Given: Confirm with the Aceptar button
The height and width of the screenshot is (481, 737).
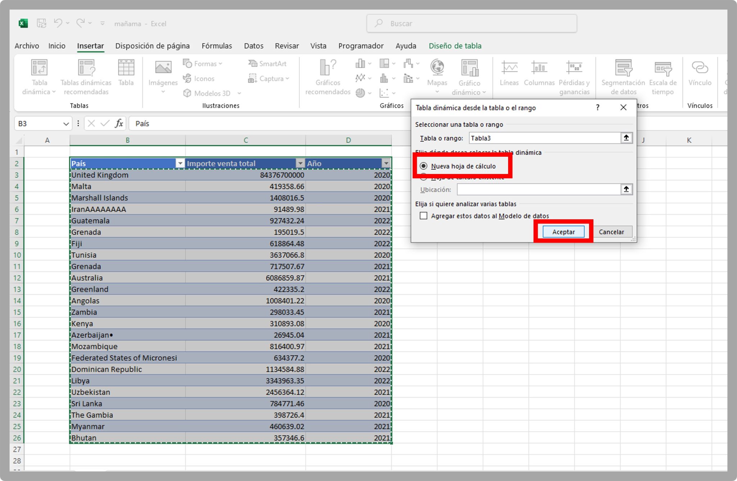Looking at the screenshot, I should tap(562, 232).
